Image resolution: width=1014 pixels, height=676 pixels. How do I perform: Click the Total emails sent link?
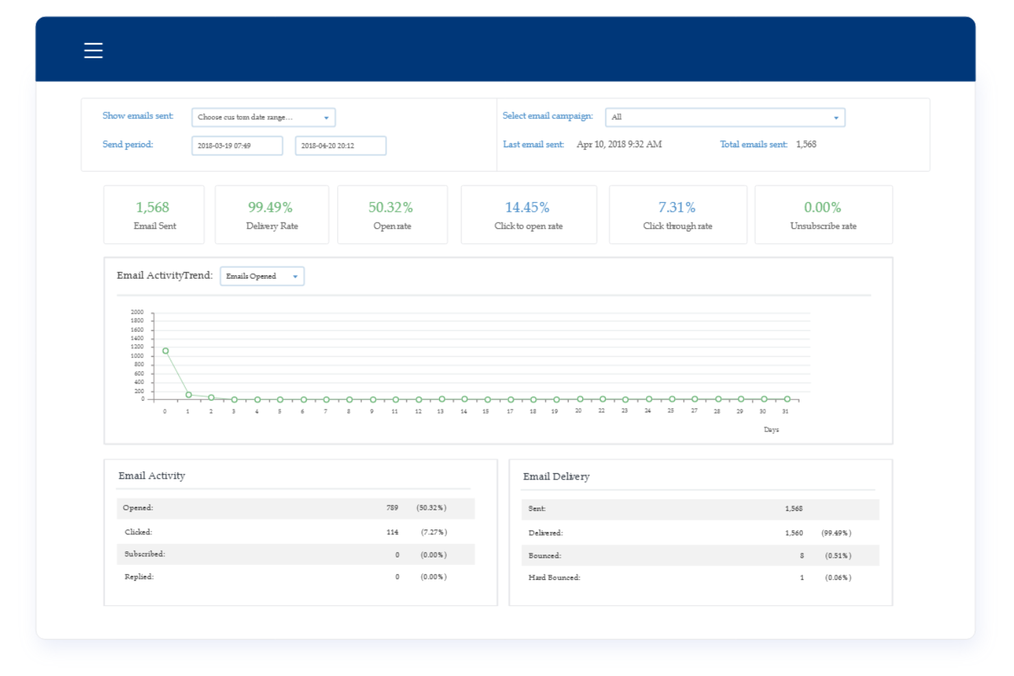[x=753, y=144]
